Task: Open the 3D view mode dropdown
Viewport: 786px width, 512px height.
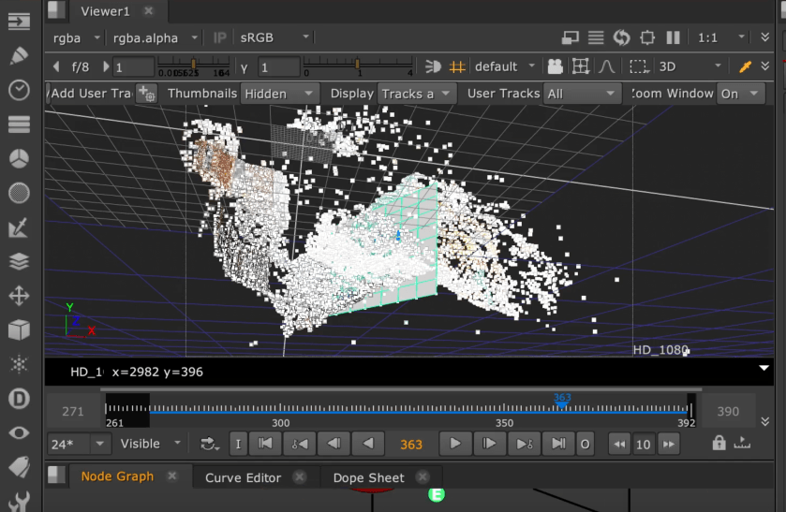Action: (x=689, y=66)
